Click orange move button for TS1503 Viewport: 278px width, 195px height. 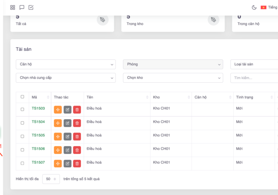click(58, 110)
